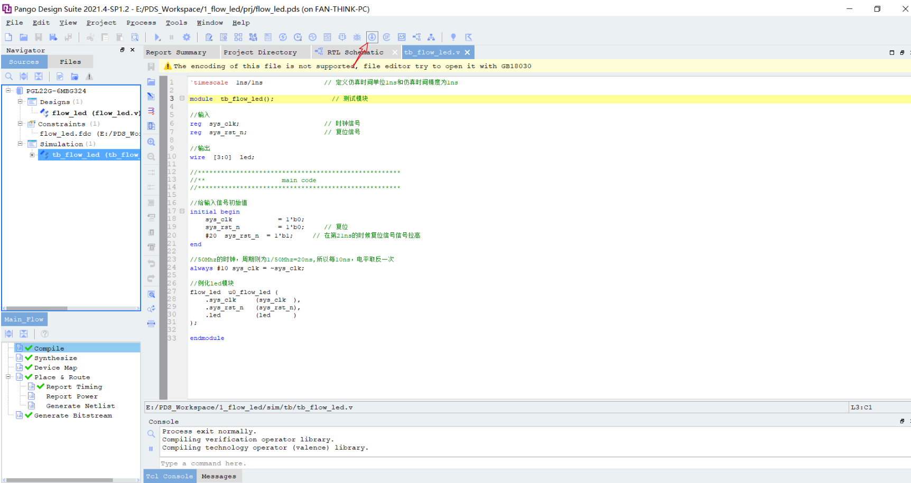The height and width of the screenshot is (483, 911).
Task: Click the undo icon in the editor sidebar
Action: tap(151, 263)
